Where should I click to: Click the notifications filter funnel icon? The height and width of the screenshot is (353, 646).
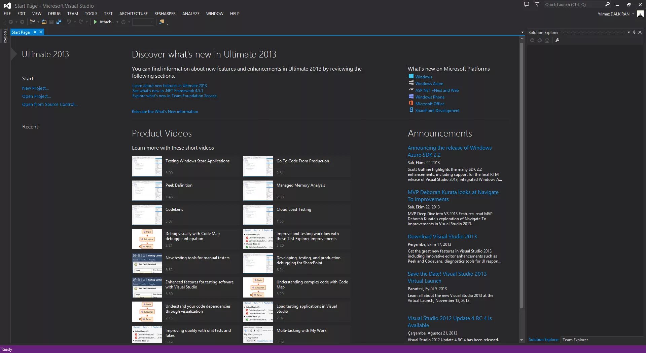537,4
